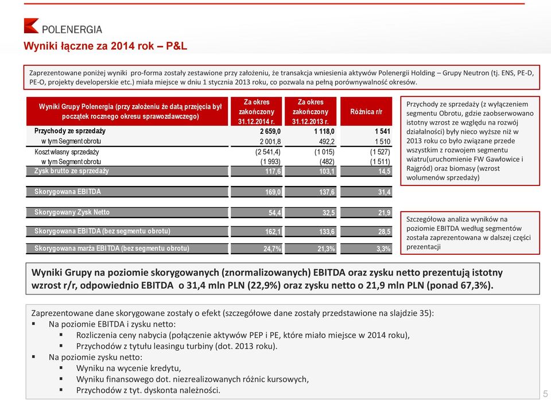Click the value '169,0'
This screenshot has height=400, width=551.
[273, 192]
